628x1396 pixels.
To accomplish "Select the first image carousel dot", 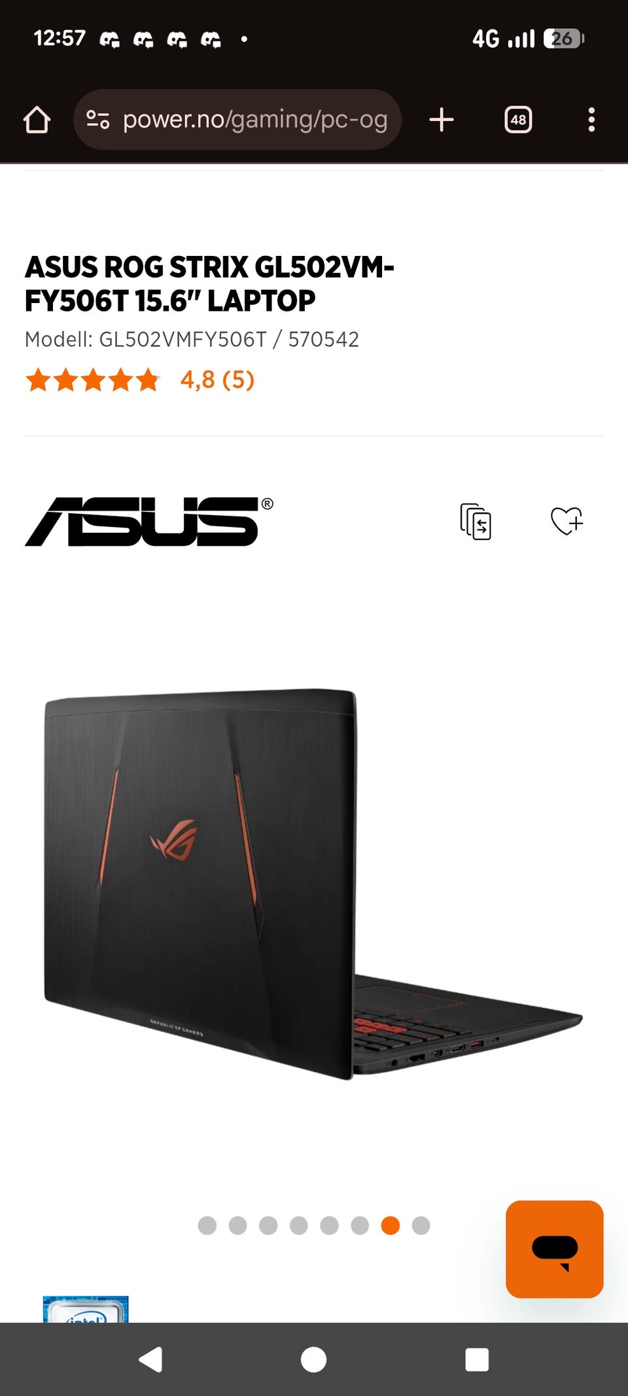I will coord(207,1225).
